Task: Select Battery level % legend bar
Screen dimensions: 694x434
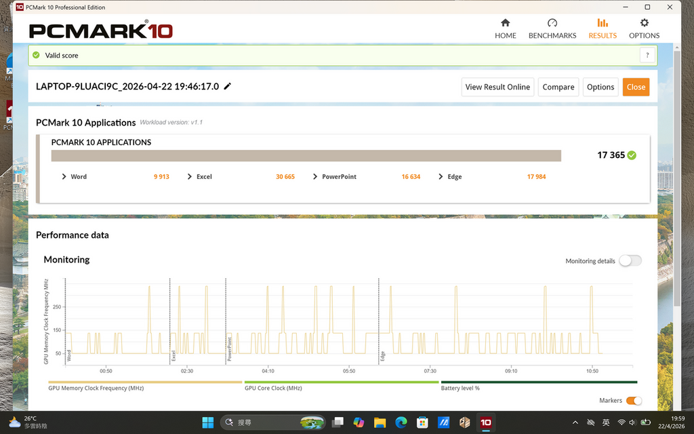Action: [539, 382]
